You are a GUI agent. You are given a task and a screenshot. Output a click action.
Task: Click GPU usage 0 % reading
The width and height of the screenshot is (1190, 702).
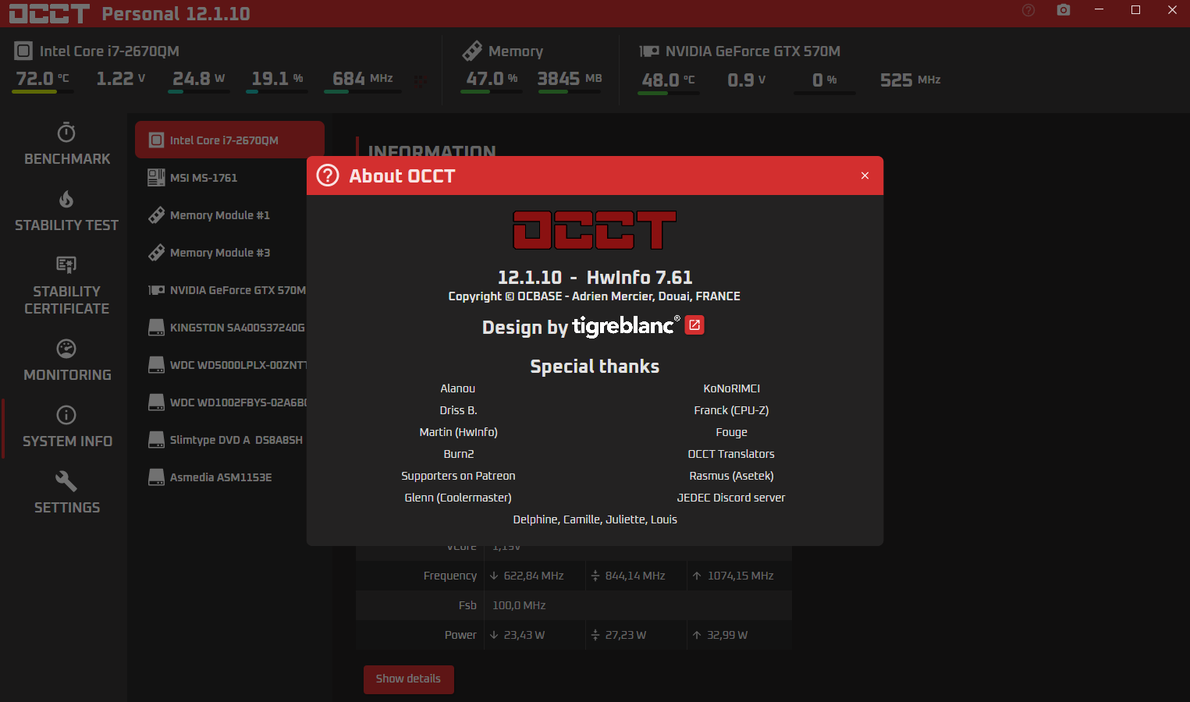[824, 80]
